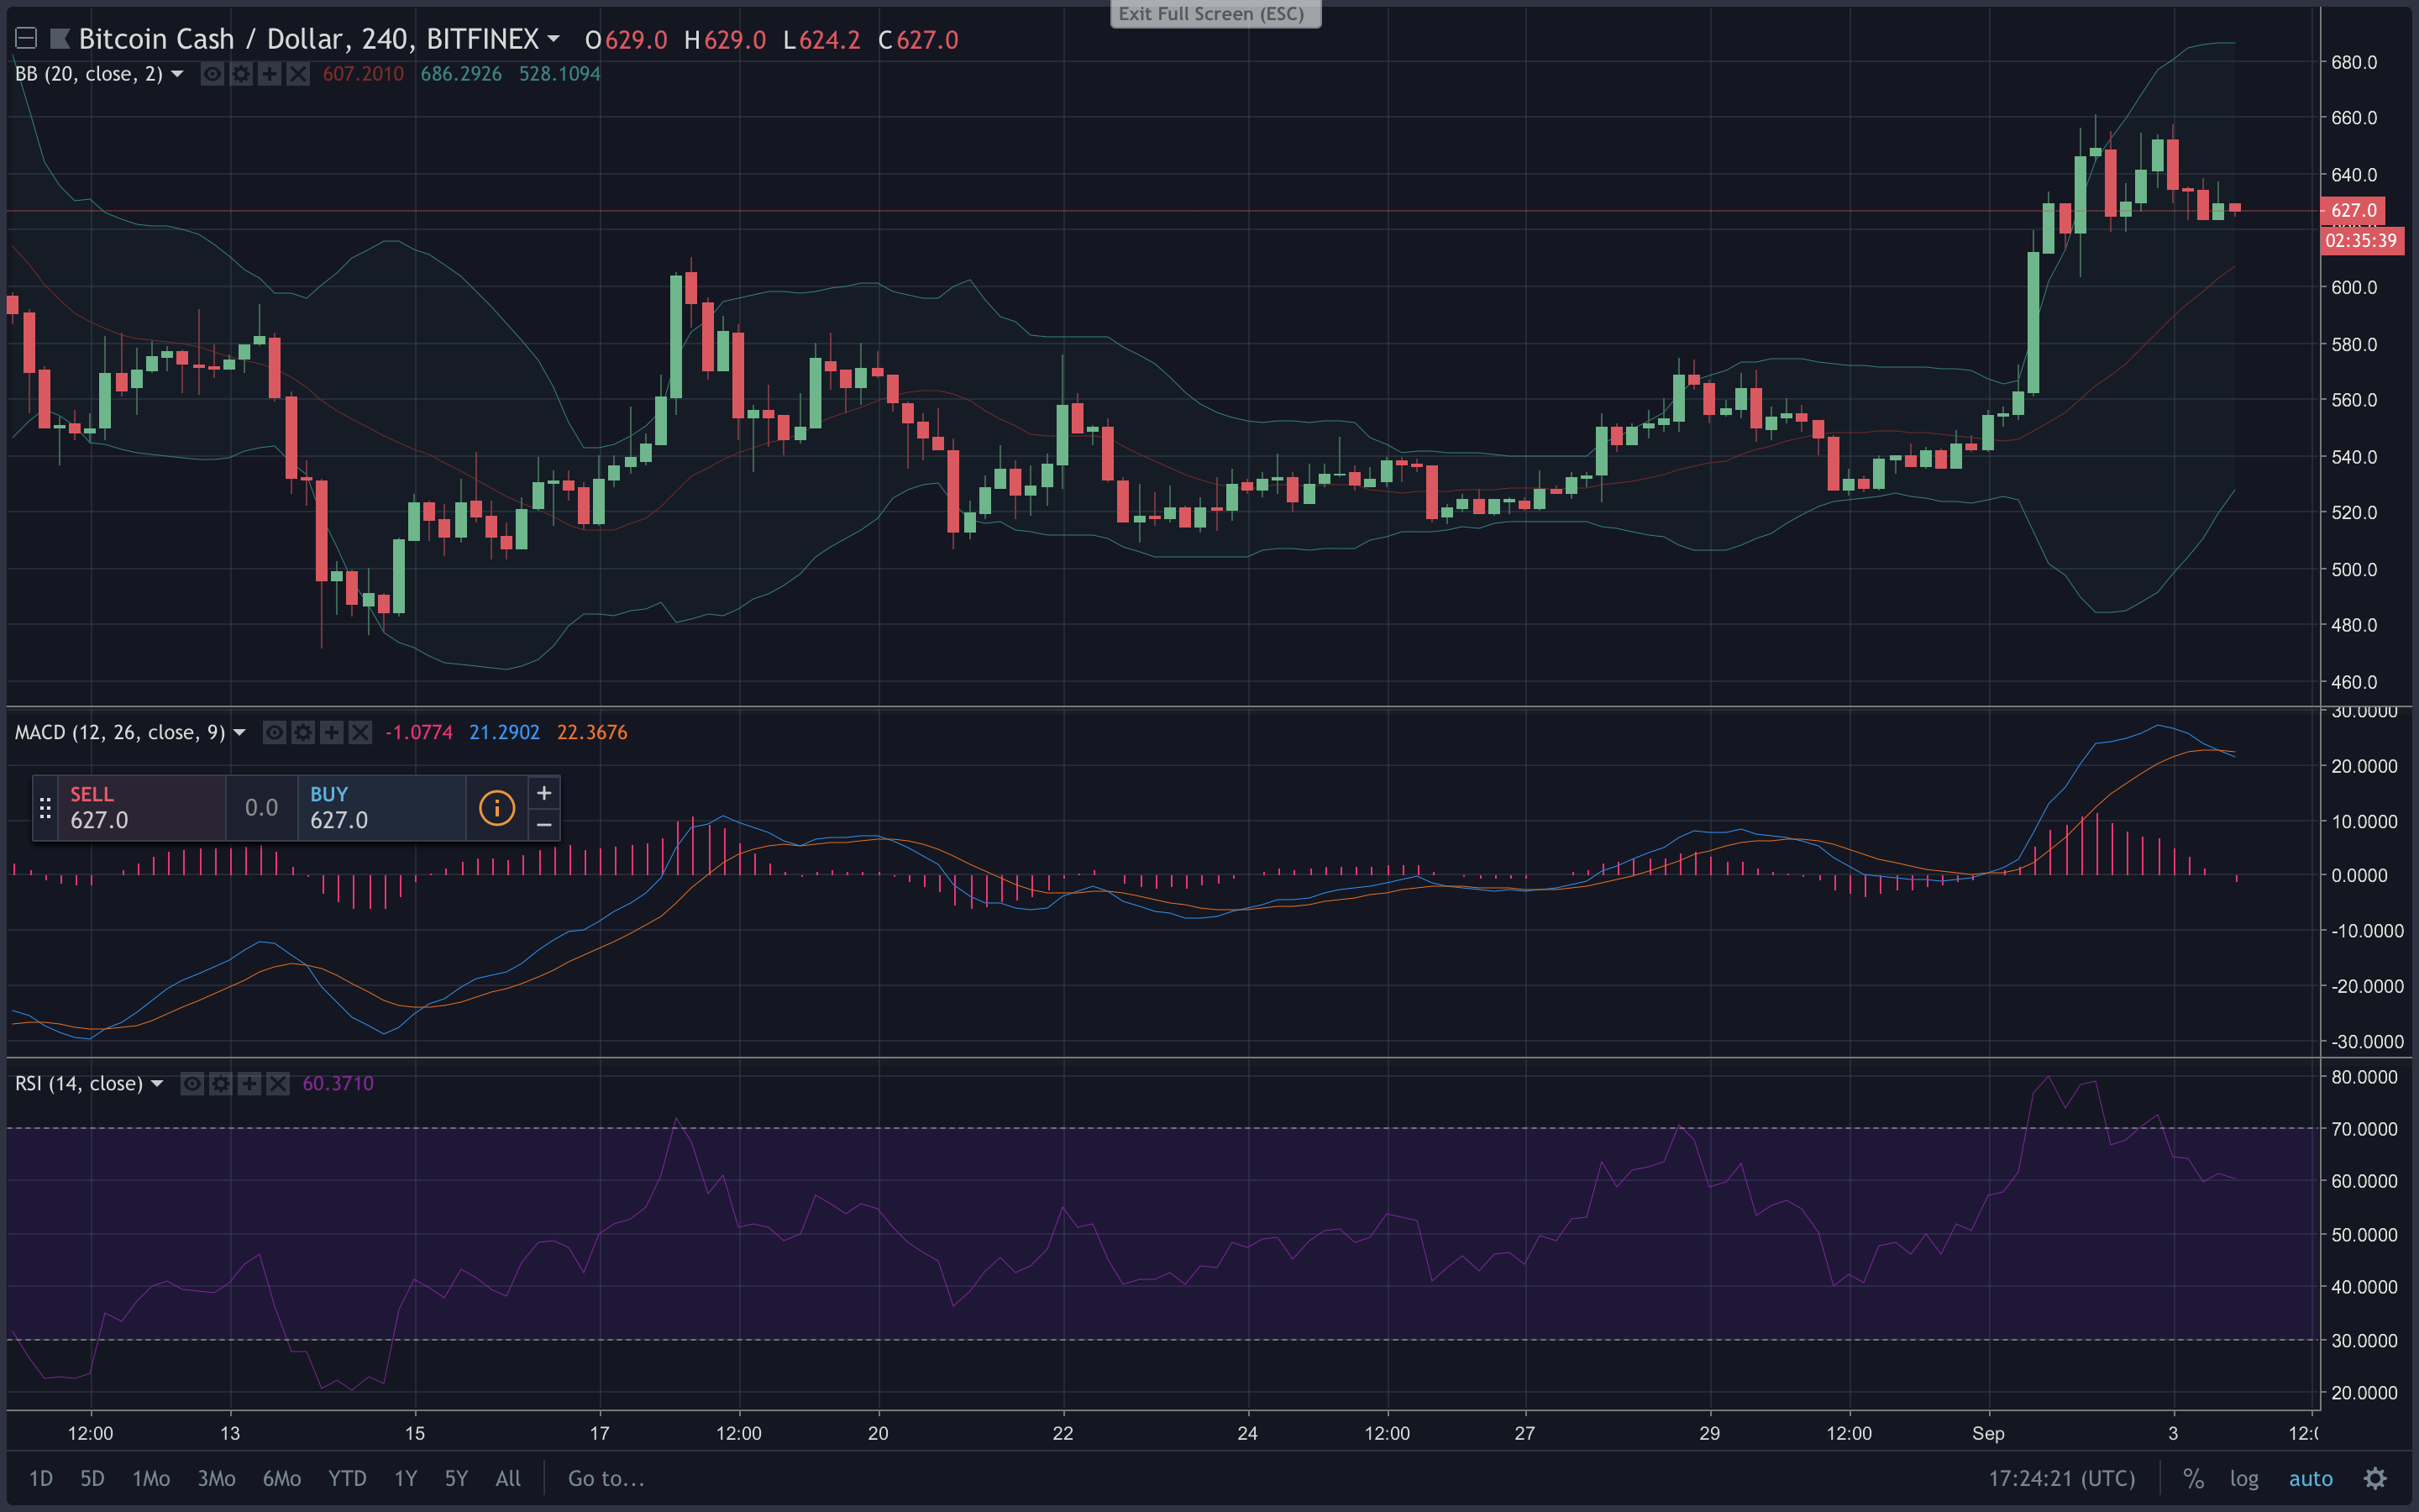Viewport: 2419px width, 1512px height.
Task: Select the 1Y time range
Action: (405, 1479)
